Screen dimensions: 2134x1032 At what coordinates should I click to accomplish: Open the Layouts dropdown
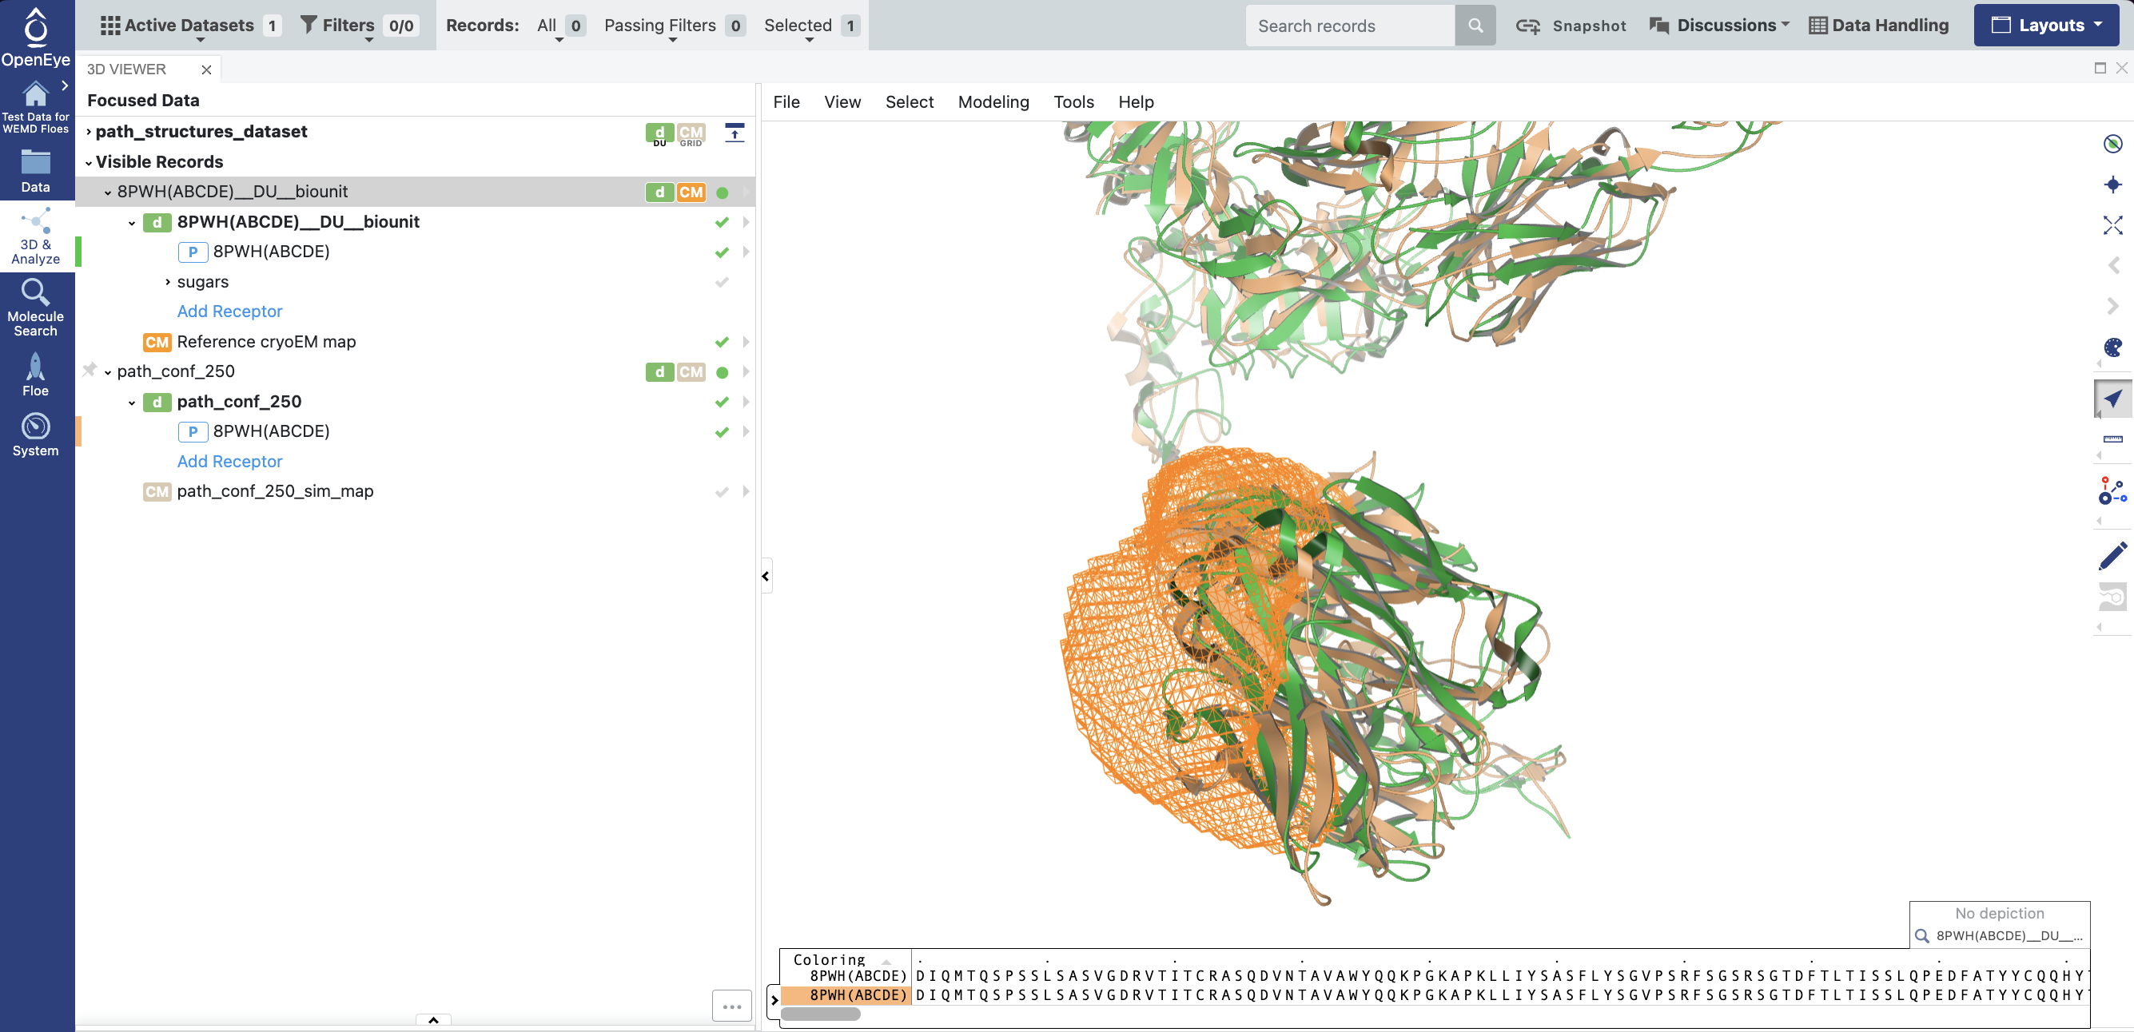2045,26
